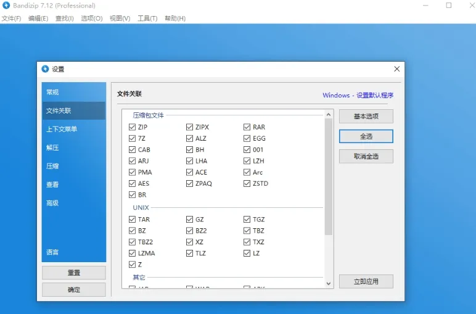Toggle the ZPAQ checkbox
The width and height of the screenshot is (476, 314).
[x=189, y=183]
